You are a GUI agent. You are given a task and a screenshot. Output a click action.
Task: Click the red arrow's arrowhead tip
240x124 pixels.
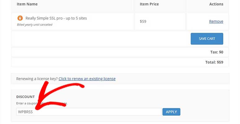37,108
